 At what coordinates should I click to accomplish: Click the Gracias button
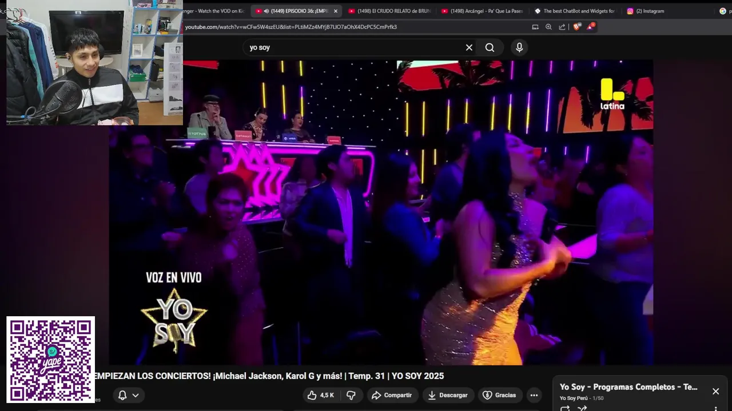[x=499, y=395]
